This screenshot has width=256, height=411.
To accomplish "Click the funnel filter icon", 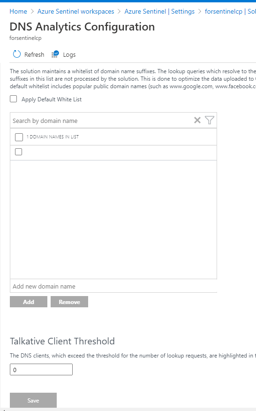I will [210, 120].
